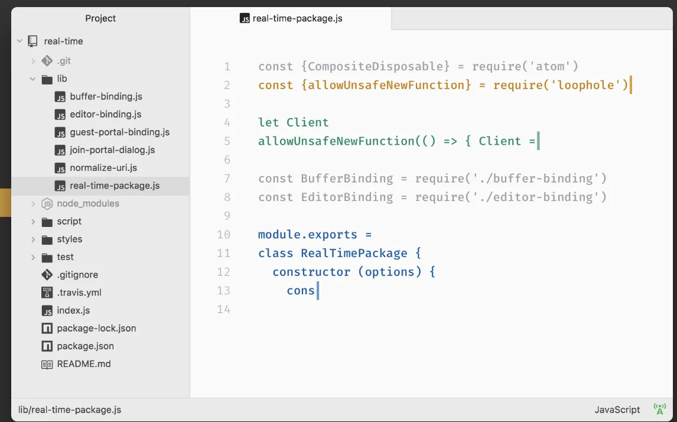Select real-time-package.js in the tree view

(100, 186)
